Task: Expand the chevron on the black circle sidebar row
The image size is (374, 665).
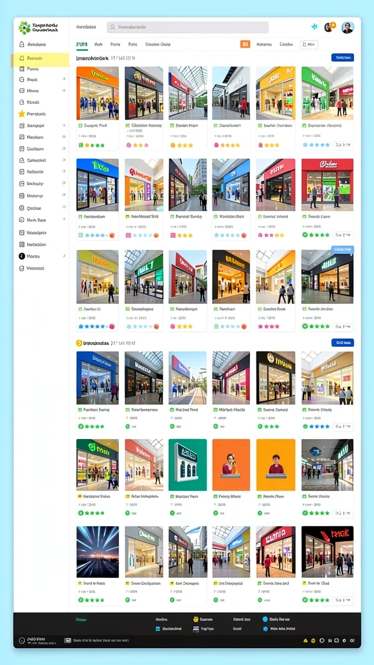Action: click(x=64, y=256)
